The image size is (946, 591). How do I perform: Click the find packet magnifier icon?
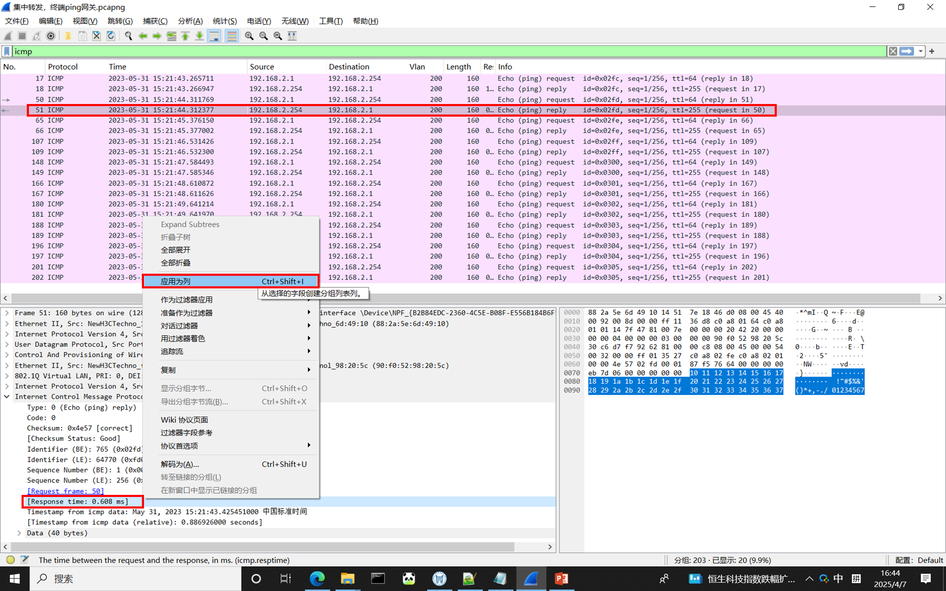pyautogui.click(x=128, y=36)
